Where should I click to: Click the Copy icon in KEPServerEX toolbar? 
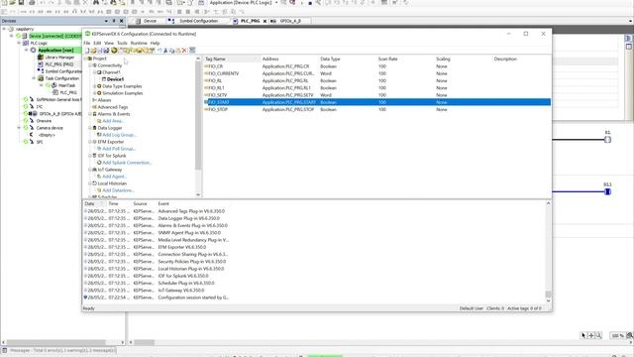171,51
